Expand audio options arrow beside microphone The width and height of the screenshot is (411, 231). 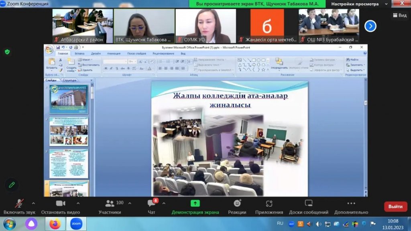[x=33, y=203]
